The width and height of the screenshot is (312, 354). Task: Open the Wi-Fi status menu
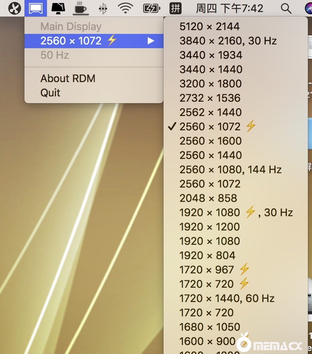coord(125,8)
